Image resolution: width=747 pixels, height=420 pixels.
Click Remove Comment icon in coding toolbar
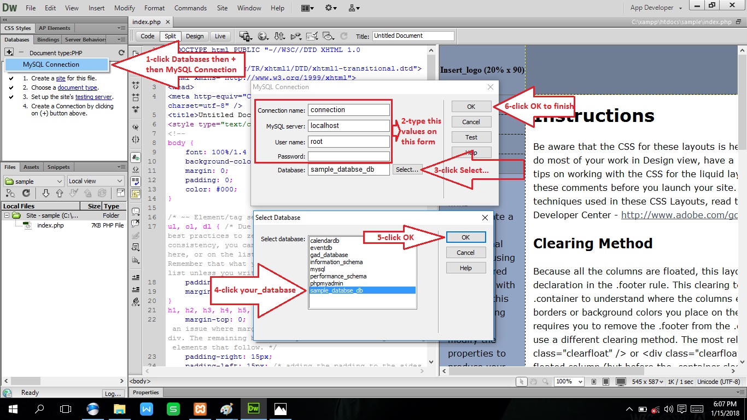[x=137, y=223]
